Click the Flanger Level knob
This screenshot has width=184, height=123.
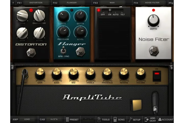[x=80, y=32]
